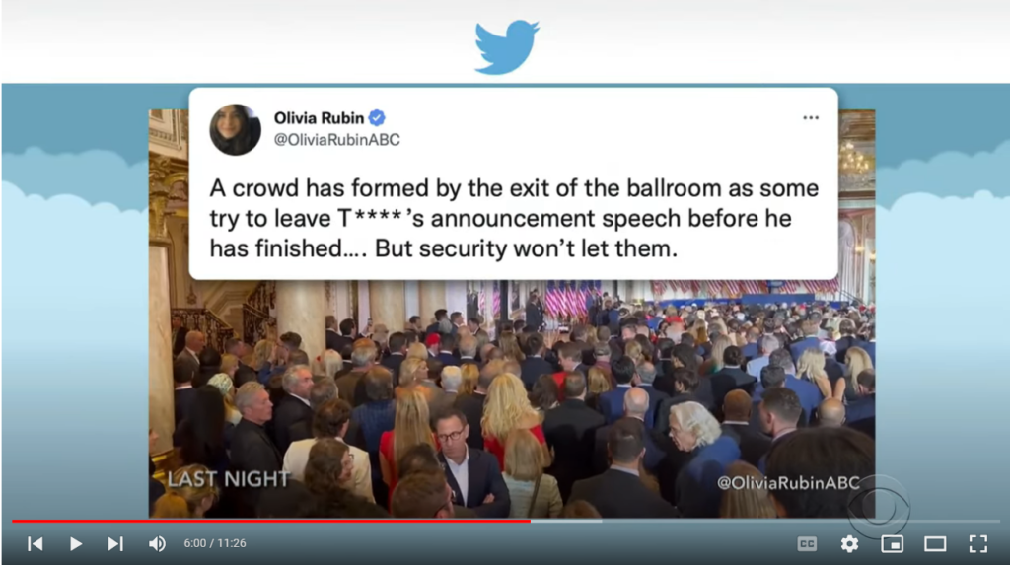Jump to the gray buffered segment of timeline
Viewport: 1010px width, 565px height.
pos(566,521)
